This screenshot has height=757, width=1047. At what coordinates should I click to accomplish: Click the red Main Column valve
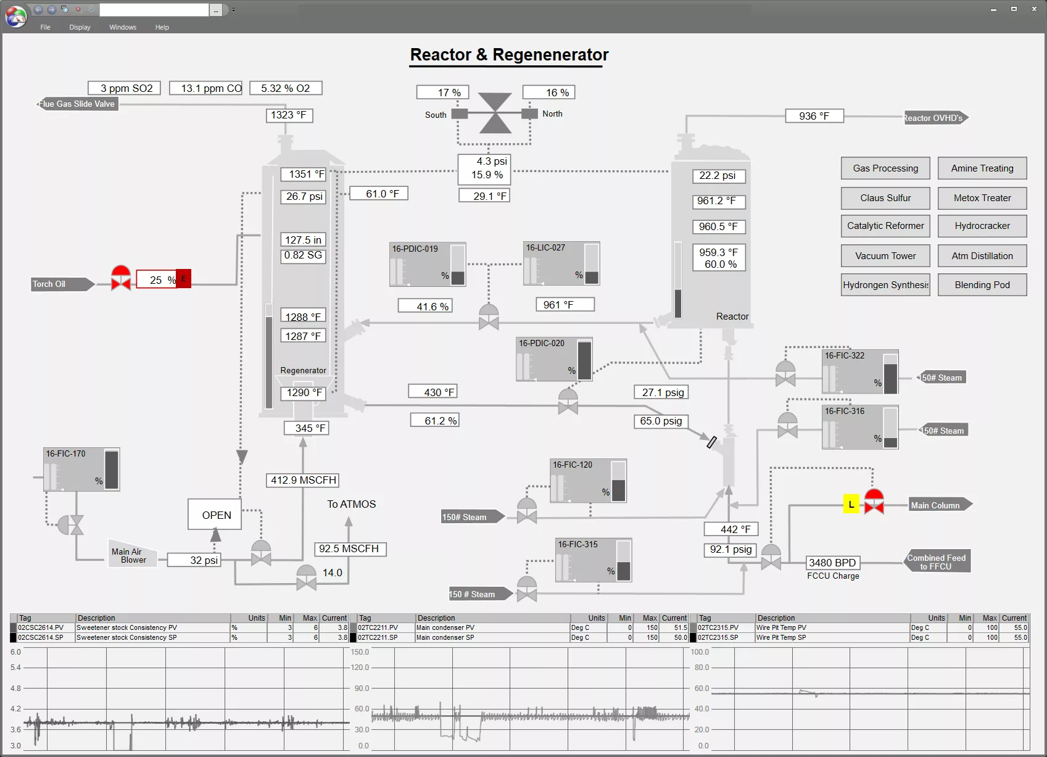(874, 502)
